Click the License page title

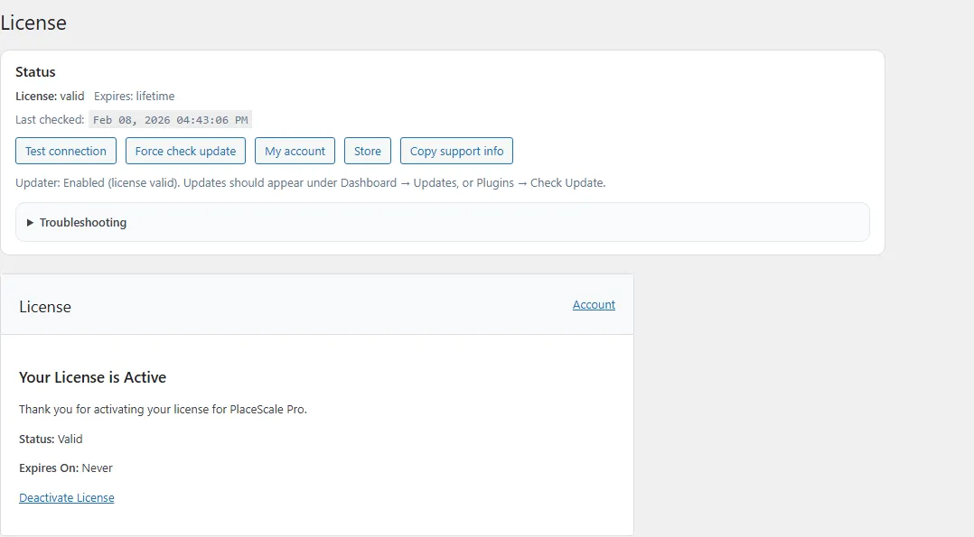tap(33, 23)
